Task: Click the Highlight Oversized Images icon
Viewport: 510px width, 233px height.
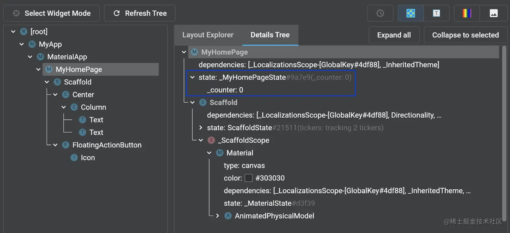Action: click(494, 13)
